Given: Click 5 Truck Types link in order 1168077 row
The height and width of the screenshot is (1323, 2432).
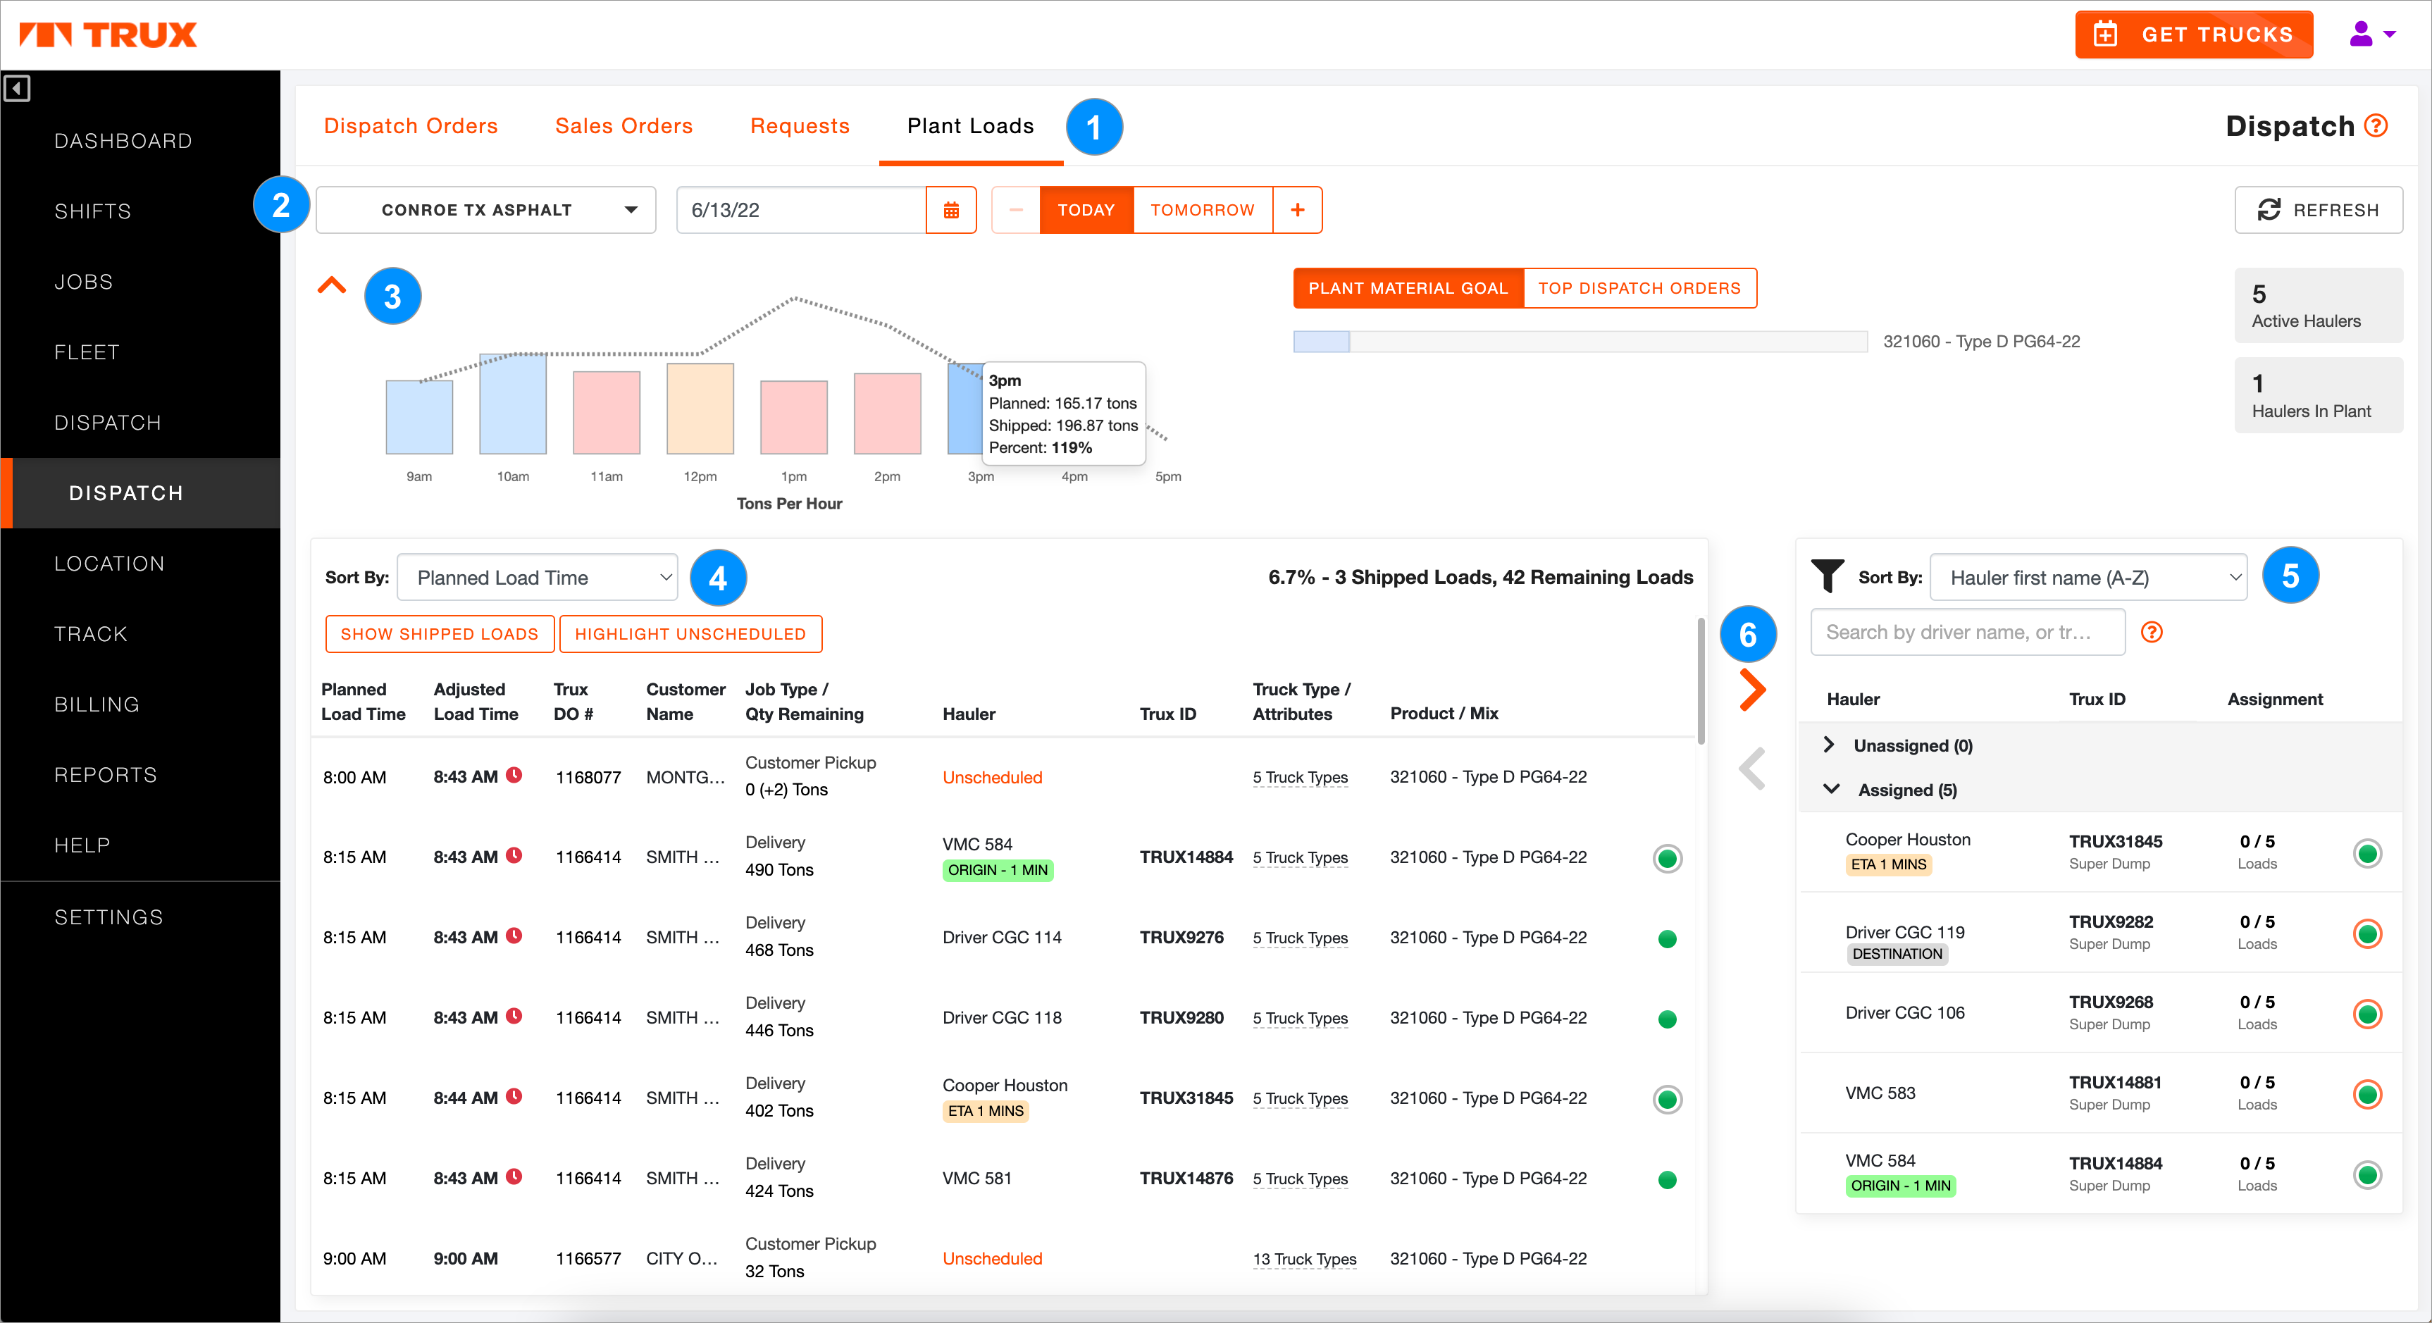Looking at the screenshot, I should 1299,777.
